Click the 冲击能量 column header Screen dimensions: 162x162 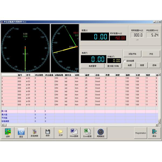49,75
